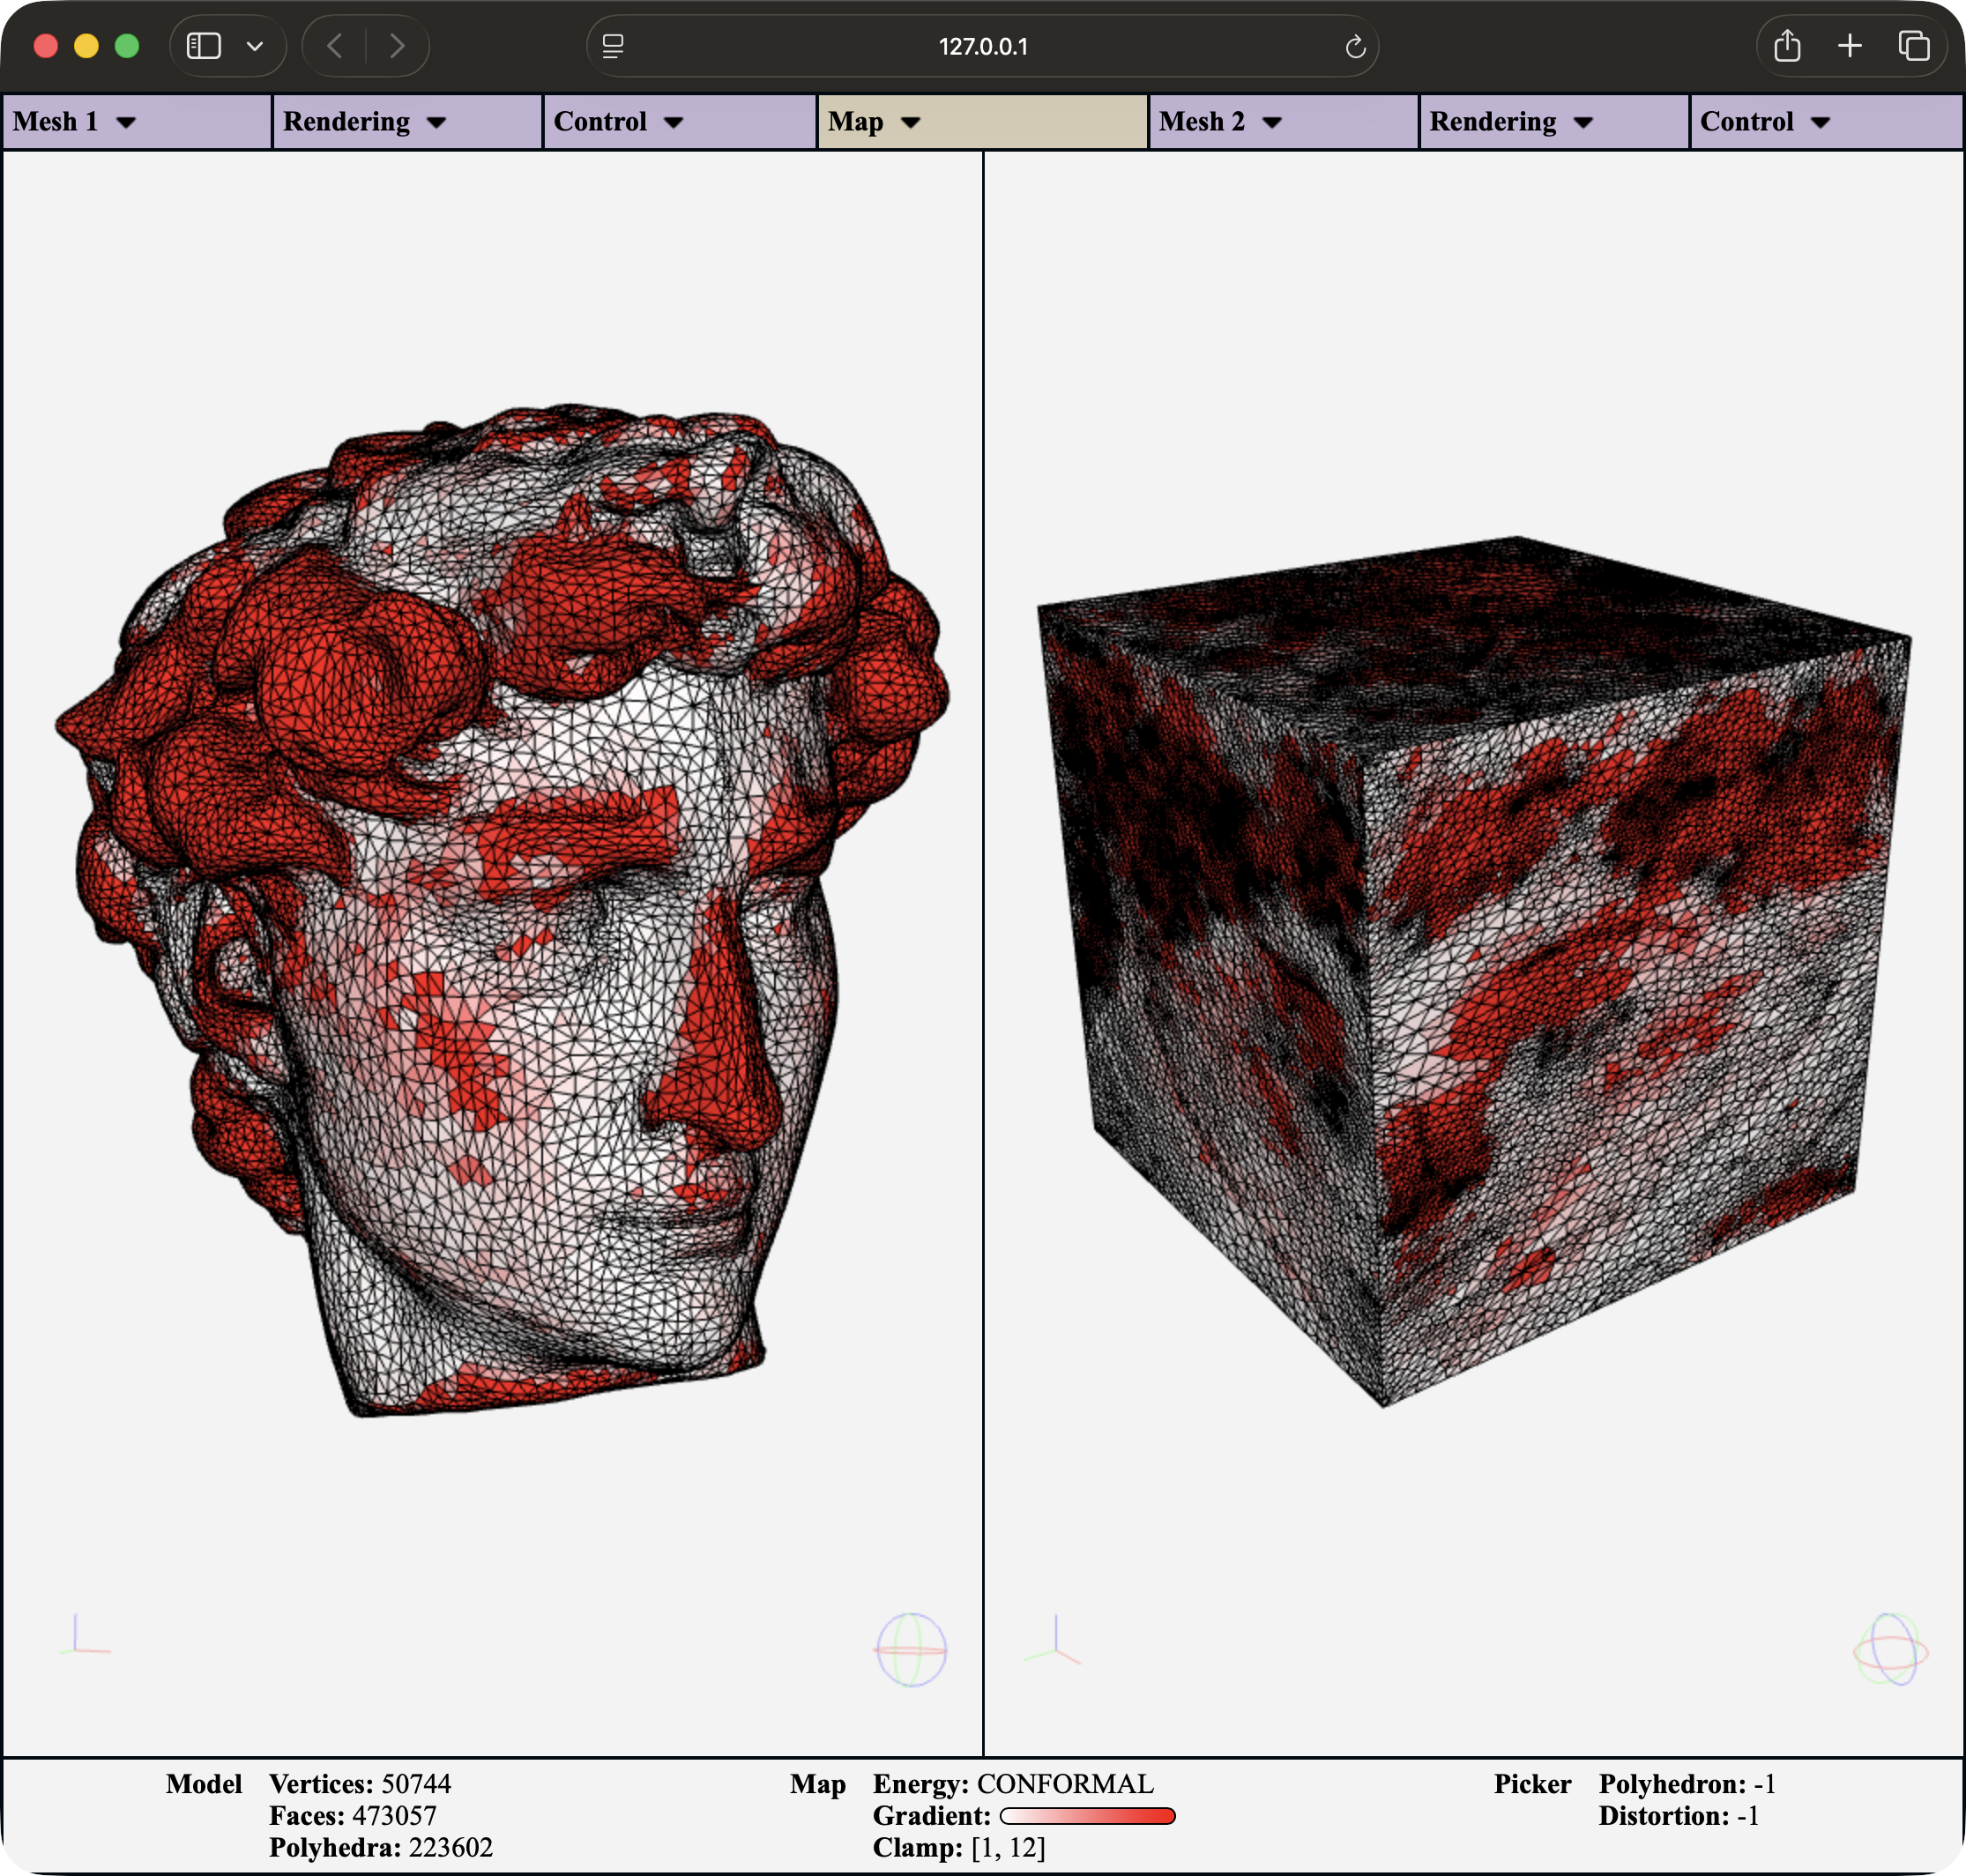1966x1876 pixels.
Task: Toggle the Safari sidebar icon
Action: click(204, 46)
